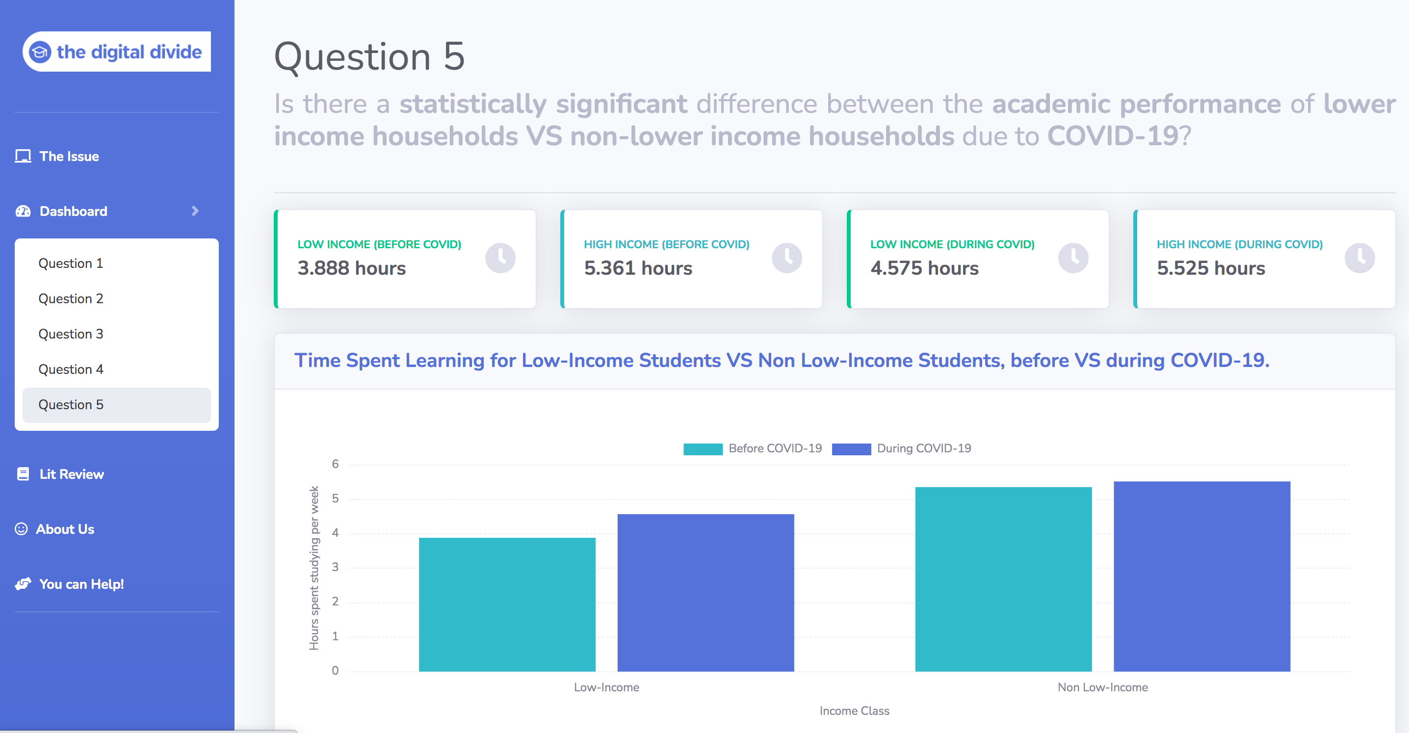Collapse the Dashboard menu chevron
Screen dimensions: 1409x733
[x=195, y=211]
